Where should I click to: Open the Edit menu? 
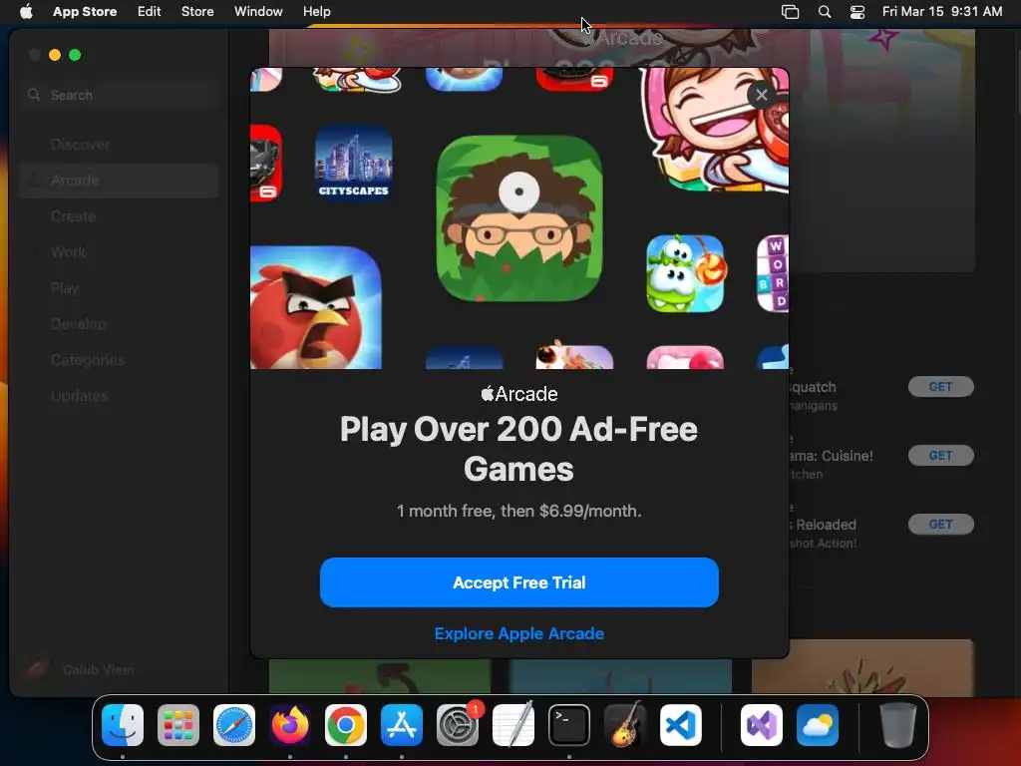(150, 12)
